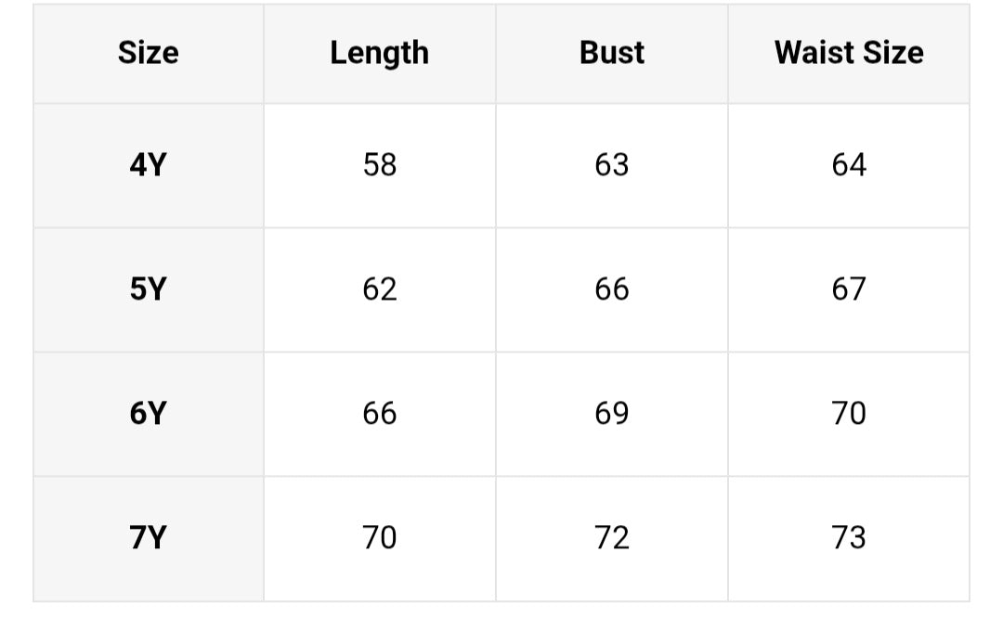Viewport: 1003px width, 617px height.
Task: Click the 6Y waist value 70
Action: (x=848, y=414)
